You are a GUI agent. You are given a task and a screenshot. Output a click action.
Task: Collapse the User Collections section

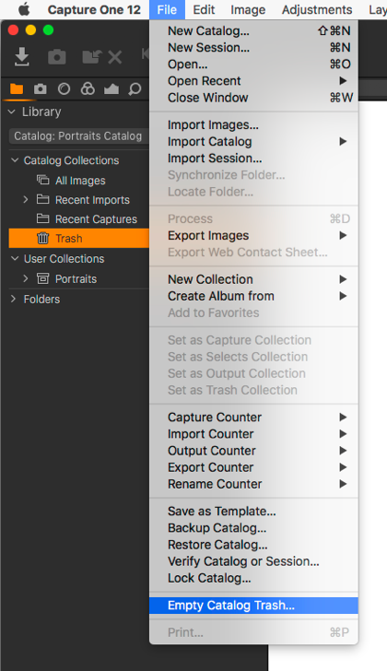point(15,258)
